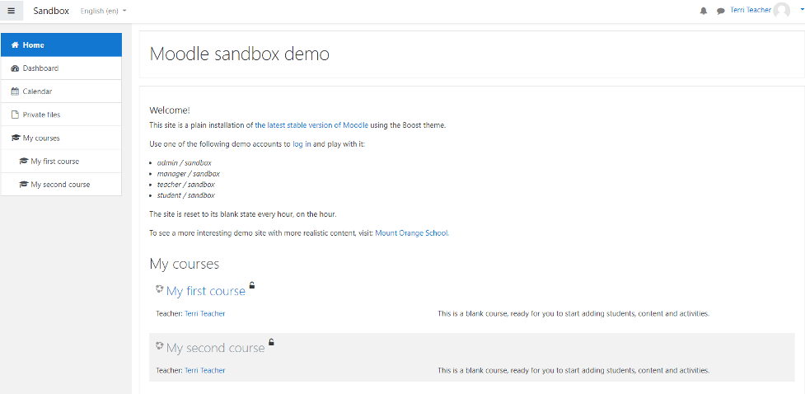
Task: Click Terri Teacher under My second course
Action: tap(205, 370)
